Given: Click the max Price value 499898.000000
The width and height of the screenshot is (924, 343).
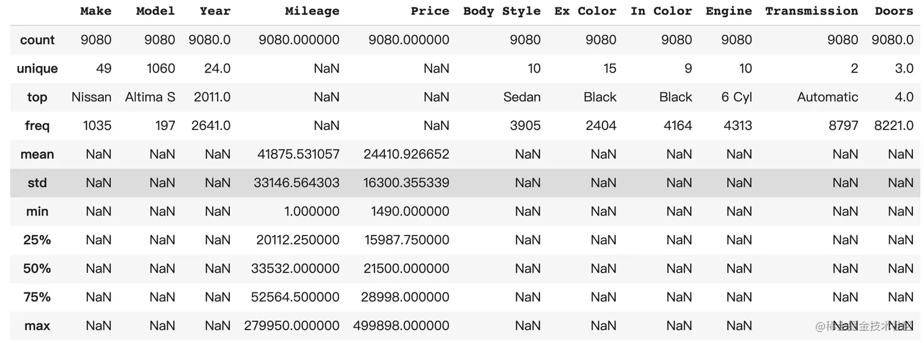Looking at the screenshot, I should coord(401,326).
